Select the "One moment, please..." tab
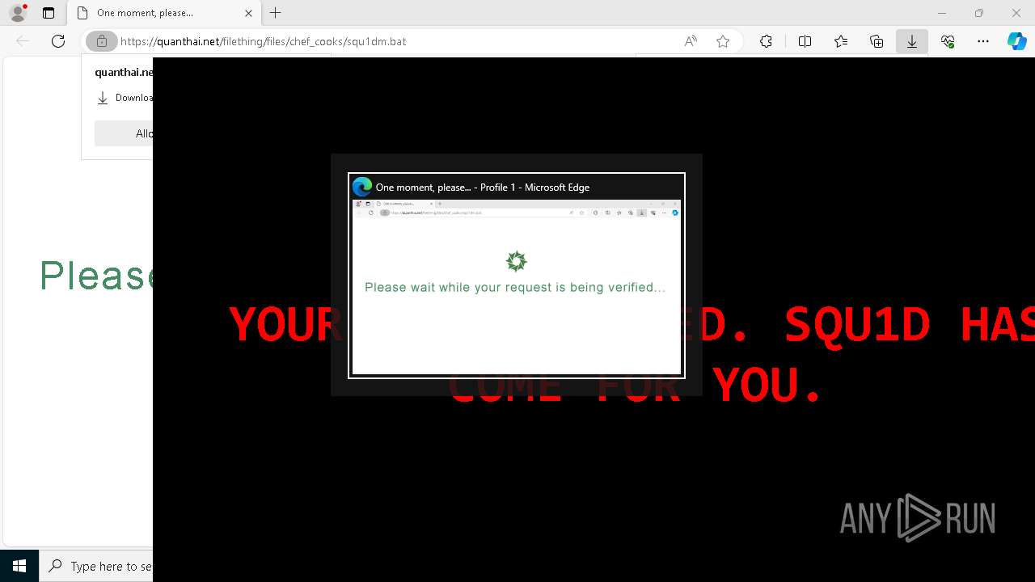This screenshot has height=582, width=1035. click(165, 13)
